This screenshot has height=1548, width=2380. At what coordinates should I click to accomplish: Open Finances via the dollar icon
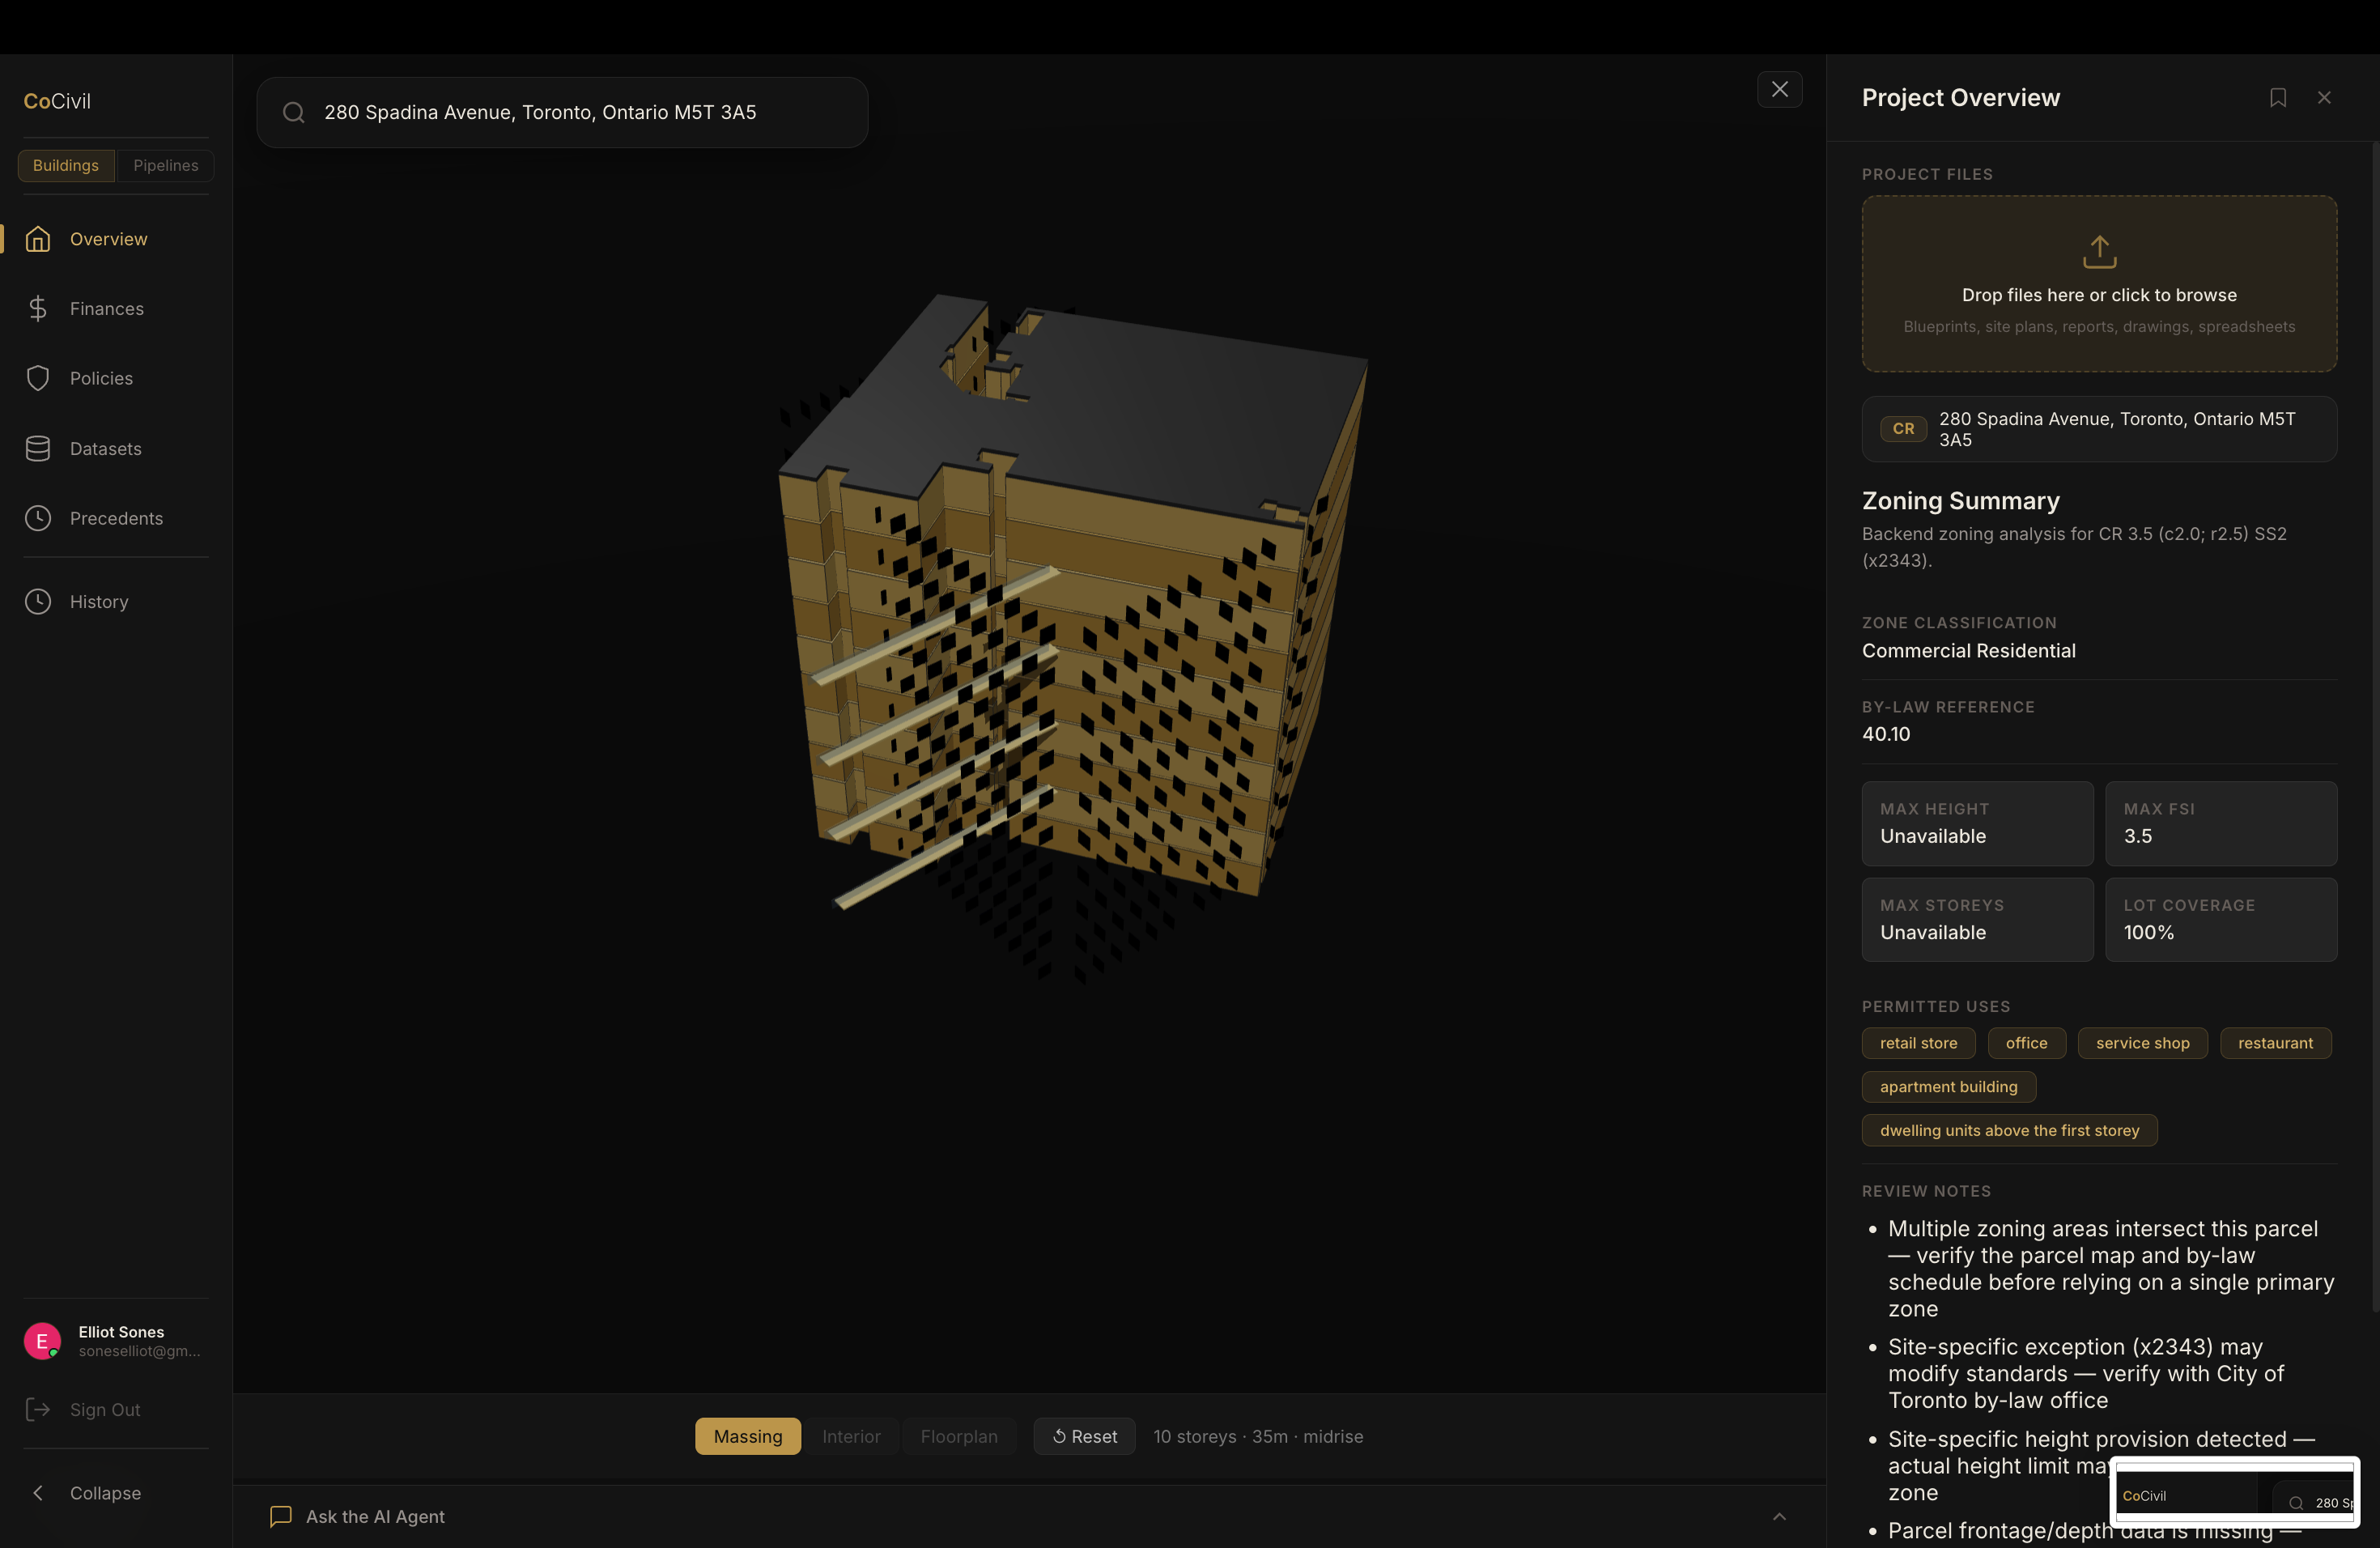tap(38, 309)
